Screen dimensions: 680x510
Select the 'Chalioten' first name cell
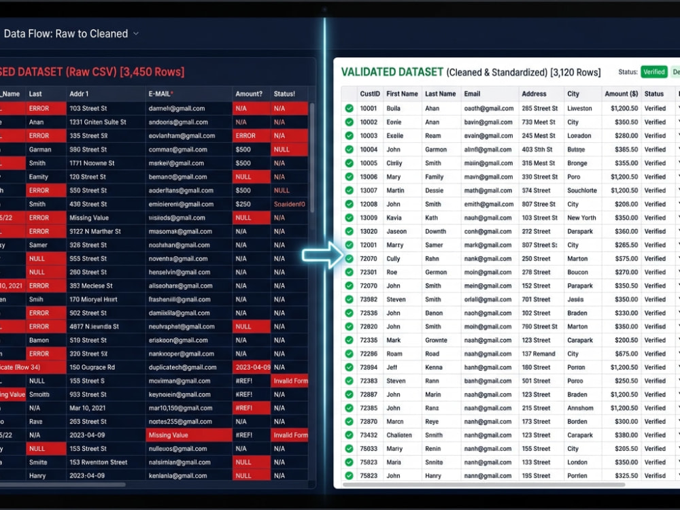tap(403, 435)
